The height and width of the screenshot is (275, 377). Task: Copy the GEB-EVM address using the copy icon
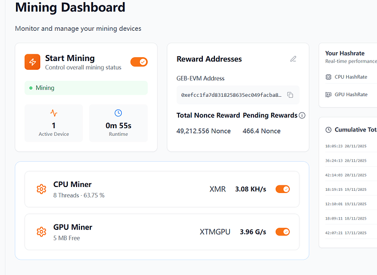[290, 95]
